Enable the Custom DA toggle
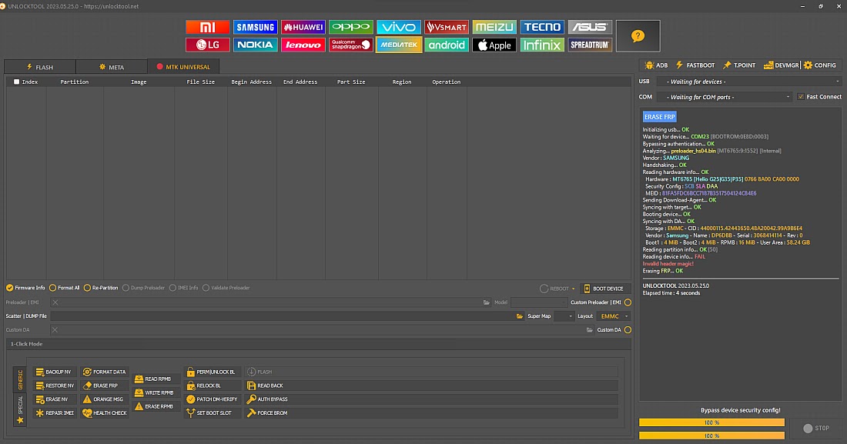This screenshot has height=444, width=847. click(x=628, y=330)
